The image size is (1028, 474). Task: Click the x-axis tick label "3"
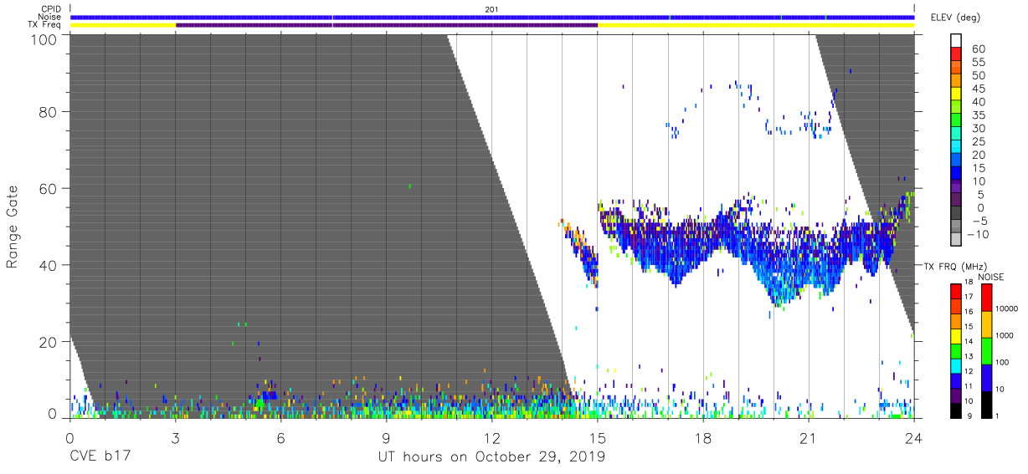click(175, 437)
